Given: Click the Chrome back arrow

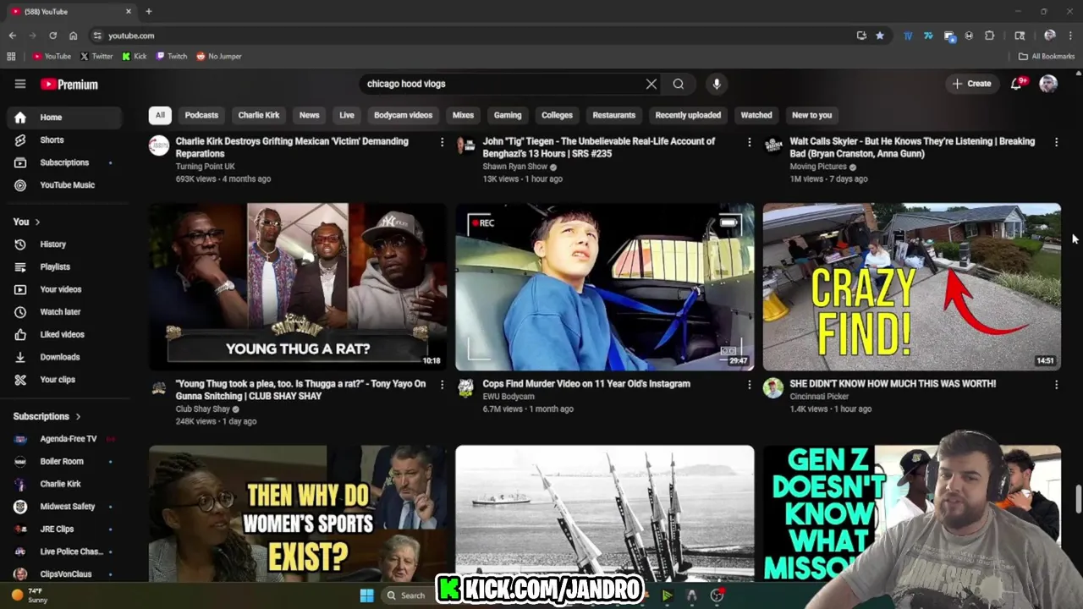Looking at the screenshot, I should 12,36.
